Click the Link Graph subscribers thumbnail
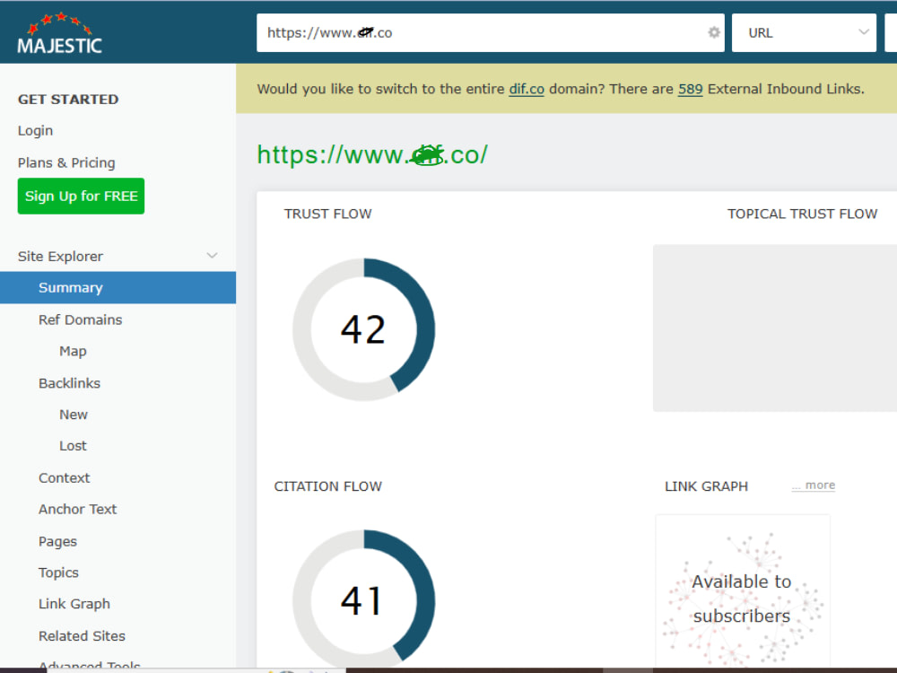 point(743,592)
